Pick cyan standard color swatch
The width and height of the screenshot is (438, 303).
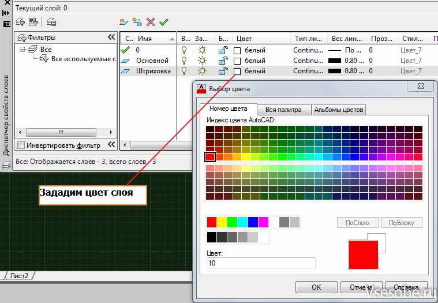(x=242, y=222)
